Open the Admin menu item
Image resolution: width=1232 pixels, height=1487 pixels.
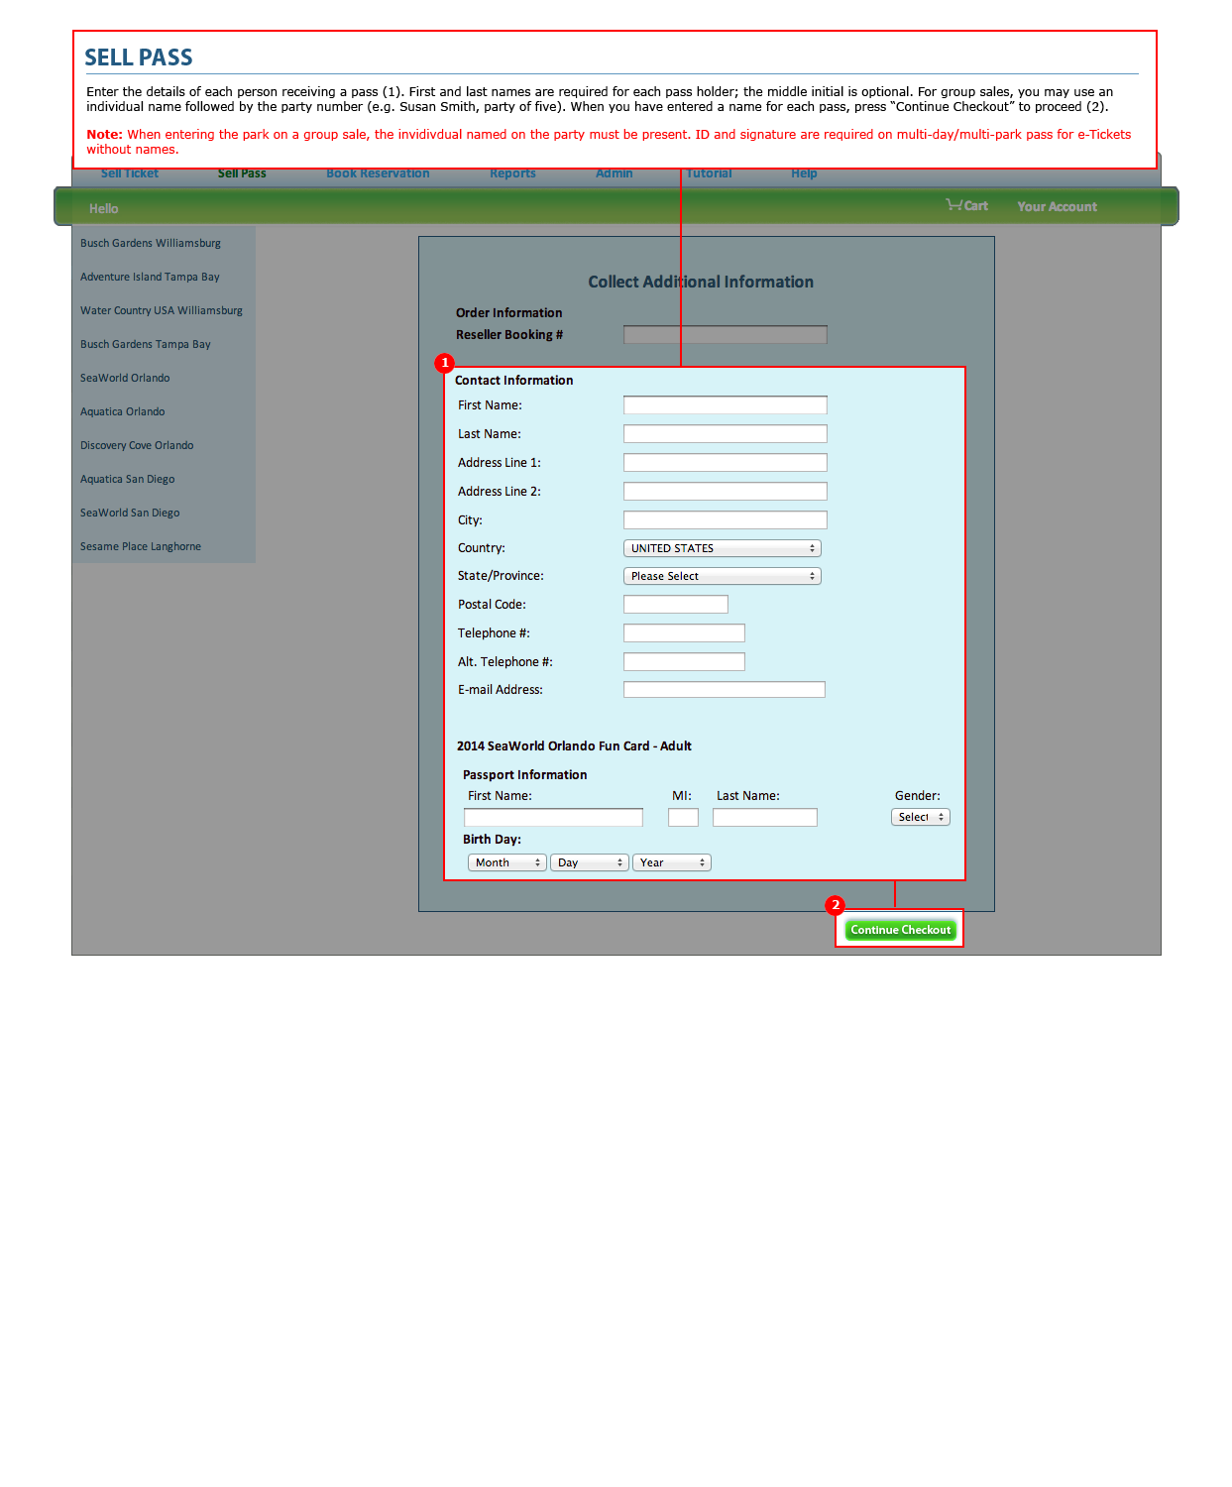click(x=615, y=173)
